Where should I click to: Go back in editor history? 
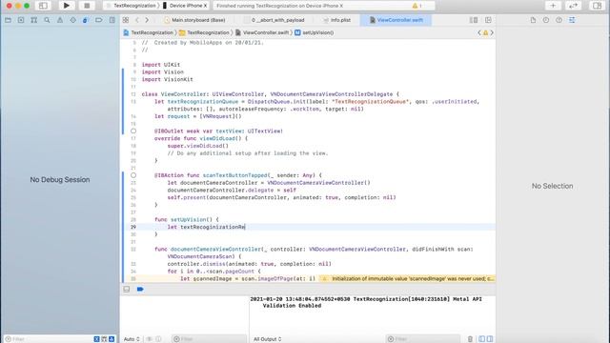click(137, 20)
